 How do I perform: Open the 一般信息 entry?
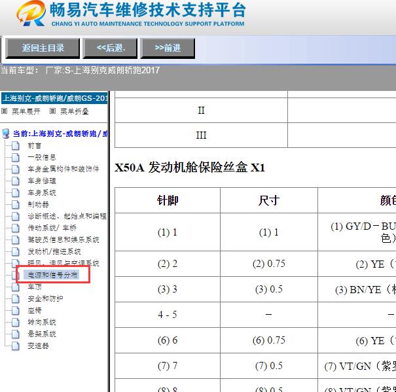click(x=42, y=157)
